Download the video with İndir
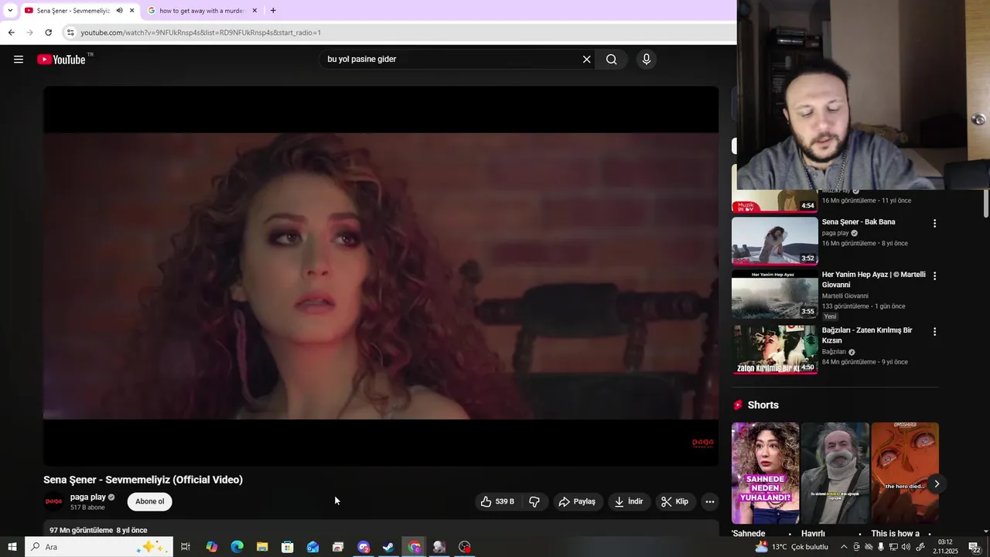The height and width of the screenshot is (557, 990). click(x=629, y=501)
